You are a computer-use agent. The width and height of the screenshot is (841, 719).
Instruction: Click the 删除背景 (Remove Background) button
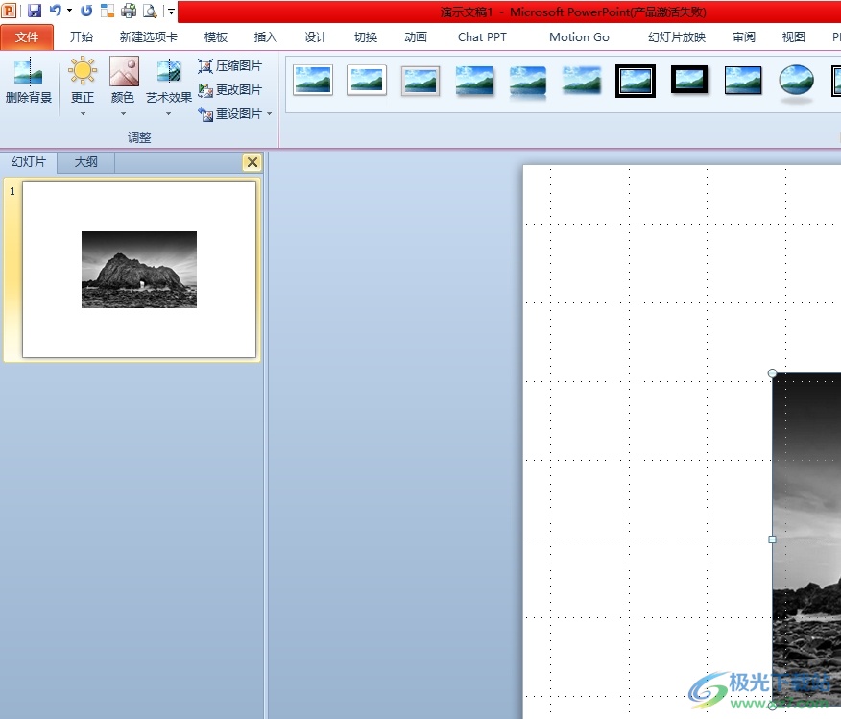coord(29,81)
